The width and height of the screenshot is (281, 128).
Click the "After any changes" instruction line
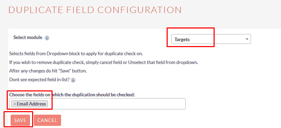(48, 71)
